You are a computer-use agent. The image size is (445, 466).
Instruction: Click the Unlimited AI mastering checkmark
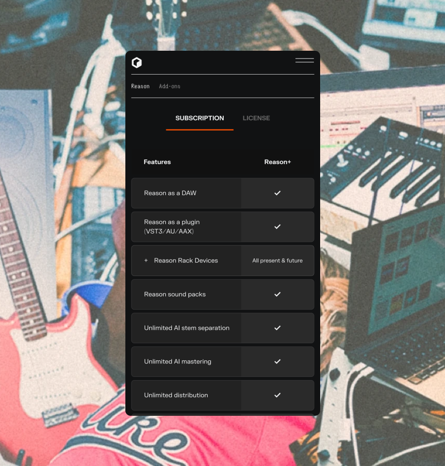pyautogui.click(x=277, y=361)
